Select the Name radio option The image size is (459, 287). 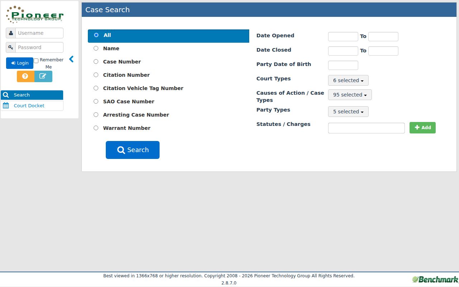96,48
